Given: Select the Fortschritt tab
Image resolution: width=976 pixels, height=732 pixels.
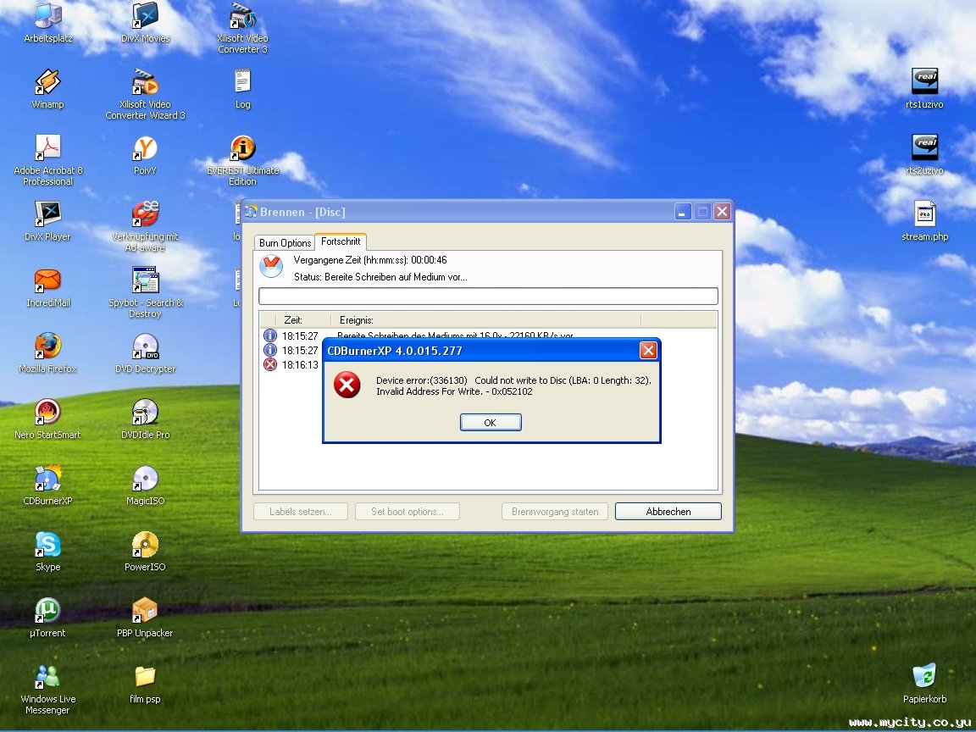Looking at the screenshot, I should (341, 241).
